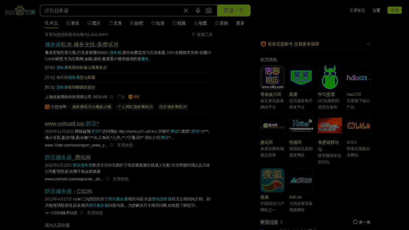
Task: Open 百度快照 for www.lzwheel.com result
Action: pos(121,179)
